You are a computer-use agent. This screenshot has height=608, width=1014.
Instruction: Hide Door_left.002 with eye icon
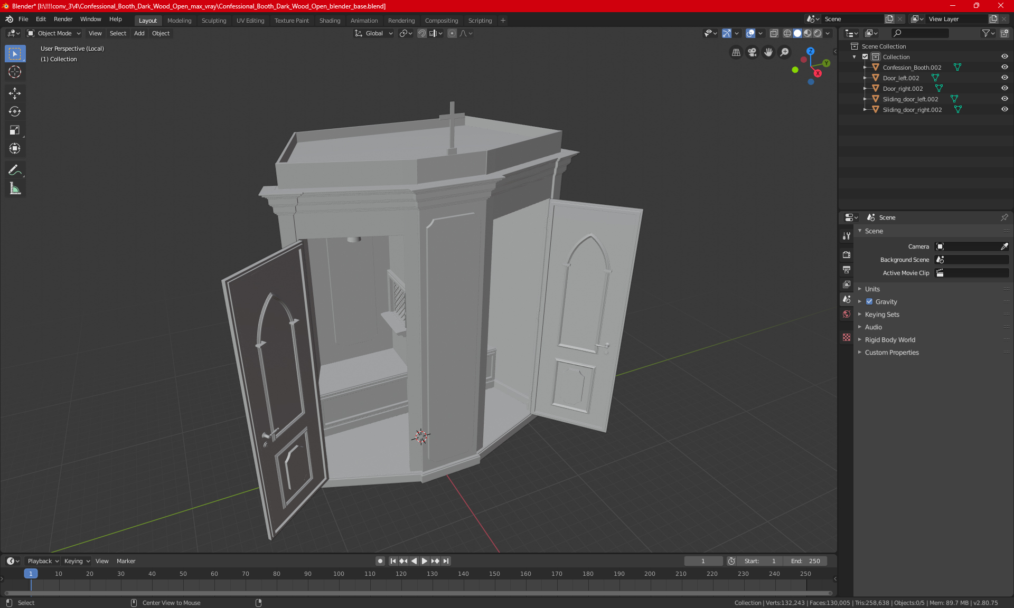tap(1004, 78)
